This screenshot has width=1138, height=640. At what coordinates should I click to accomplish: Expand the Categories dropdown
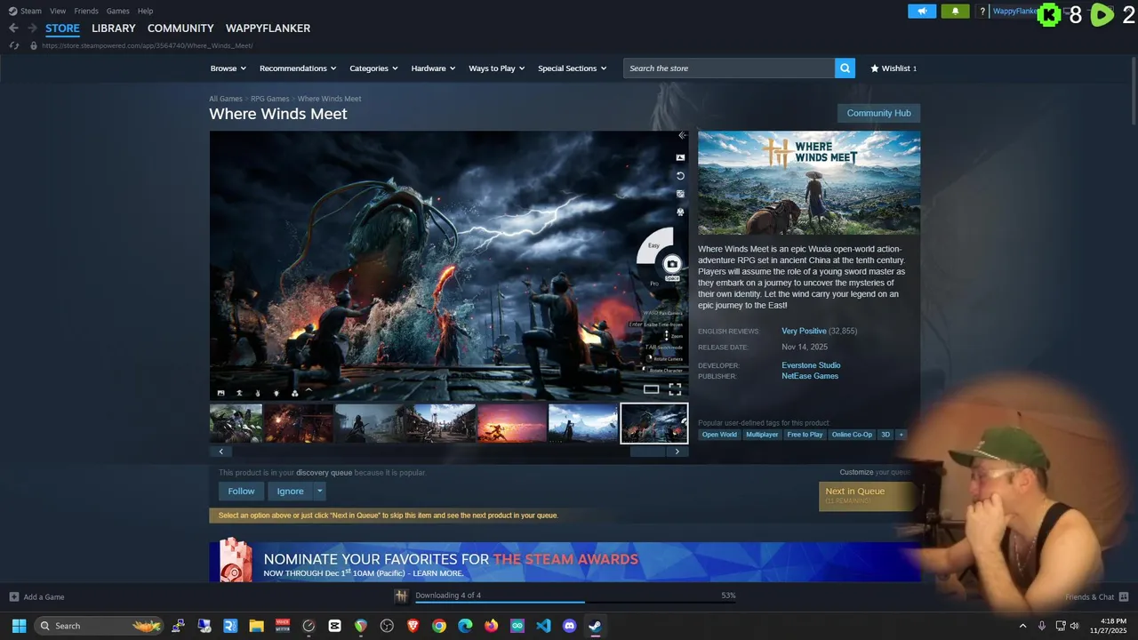click(373, 68)
